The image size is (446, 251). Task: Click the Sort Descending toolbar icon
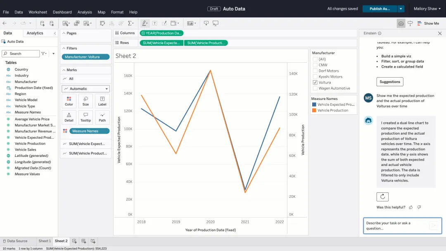pyautogui.click(x=121, y=23)
